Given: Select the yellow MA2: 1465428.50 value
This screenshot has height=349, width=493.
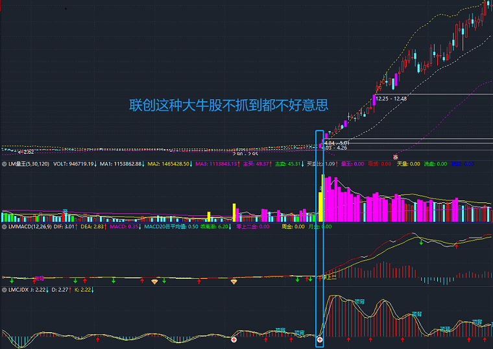Looking at the screenshot, I should [170, 164].
